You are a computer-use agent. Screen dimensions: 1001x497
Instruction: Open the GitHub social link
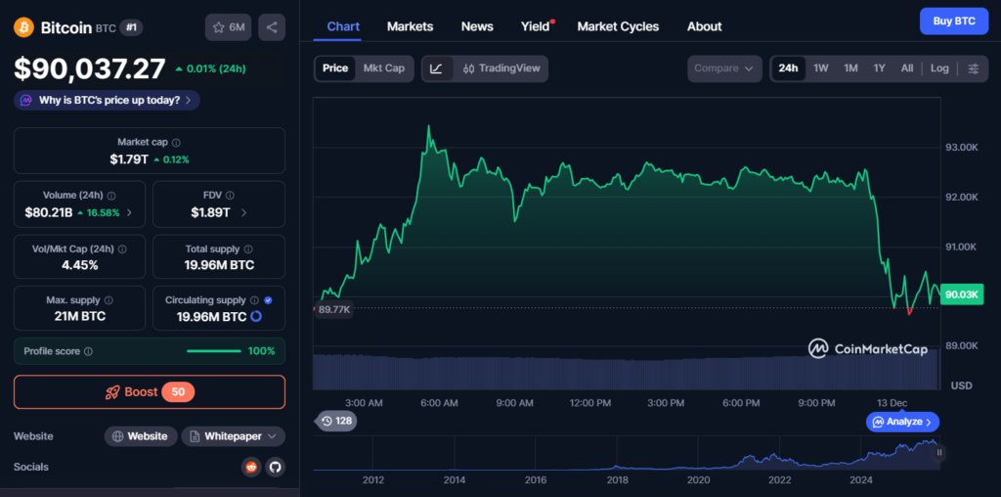click(275, 467)
